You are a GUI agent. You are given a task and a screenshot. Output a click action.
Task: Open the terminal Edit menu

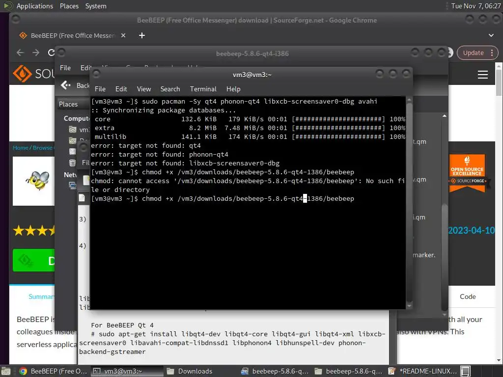point(121,89)
